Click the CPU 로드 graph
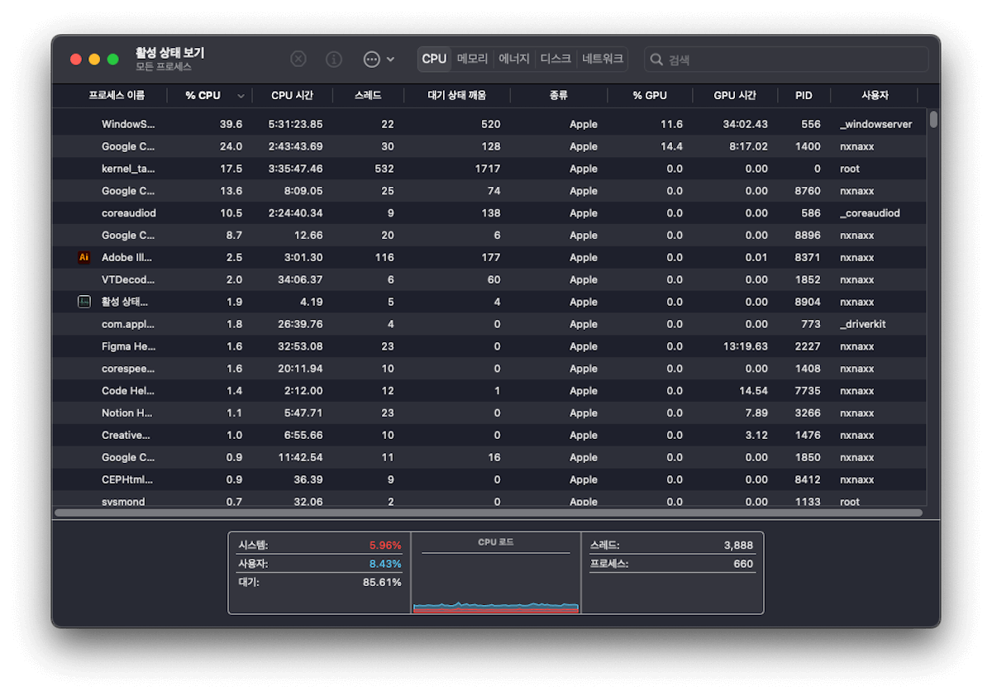992x696 pixels. [496, 584]
